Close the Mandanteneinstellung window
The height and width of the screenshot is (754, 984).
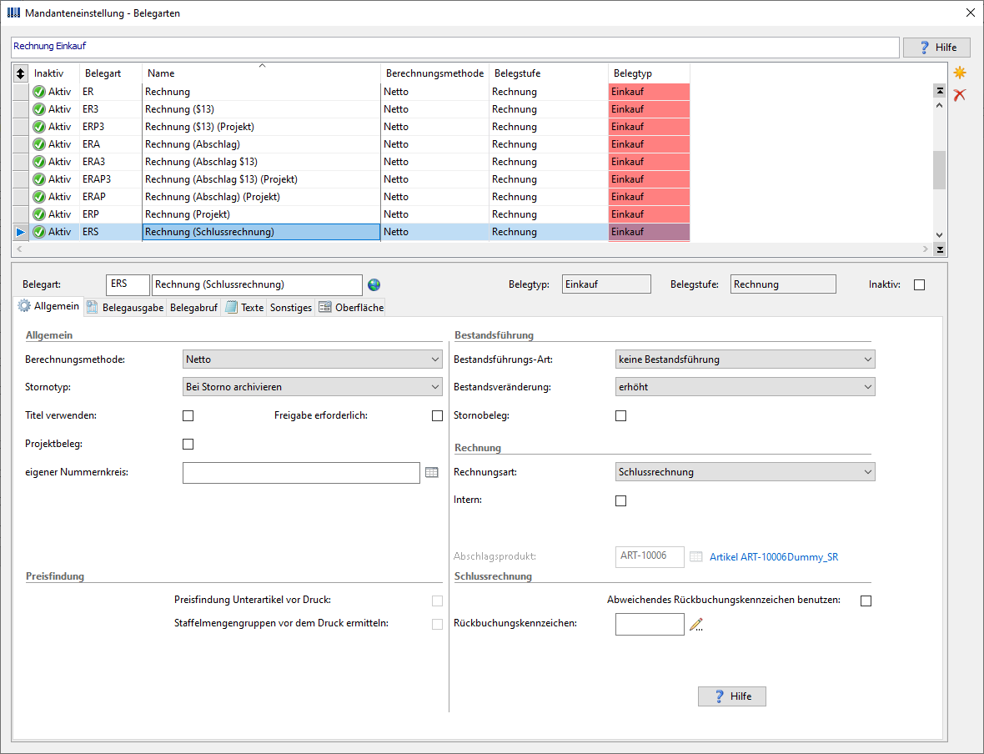coord(970,13)
